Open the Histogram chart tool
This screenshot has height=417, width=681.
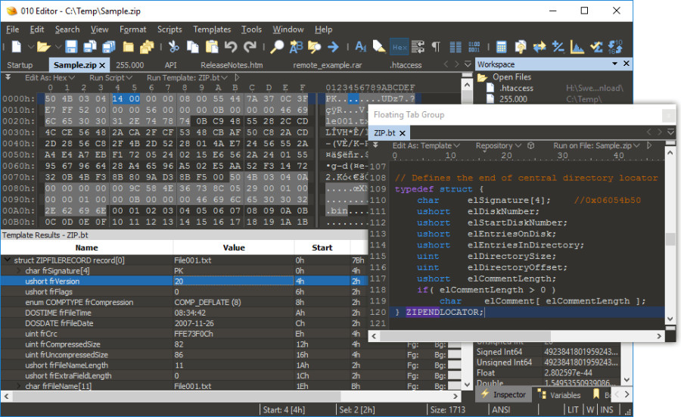coord(577,46)
